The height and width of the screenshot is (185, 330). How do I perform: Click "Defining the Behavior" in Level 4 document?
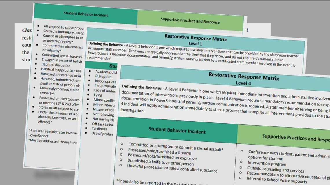coord(142,87)
